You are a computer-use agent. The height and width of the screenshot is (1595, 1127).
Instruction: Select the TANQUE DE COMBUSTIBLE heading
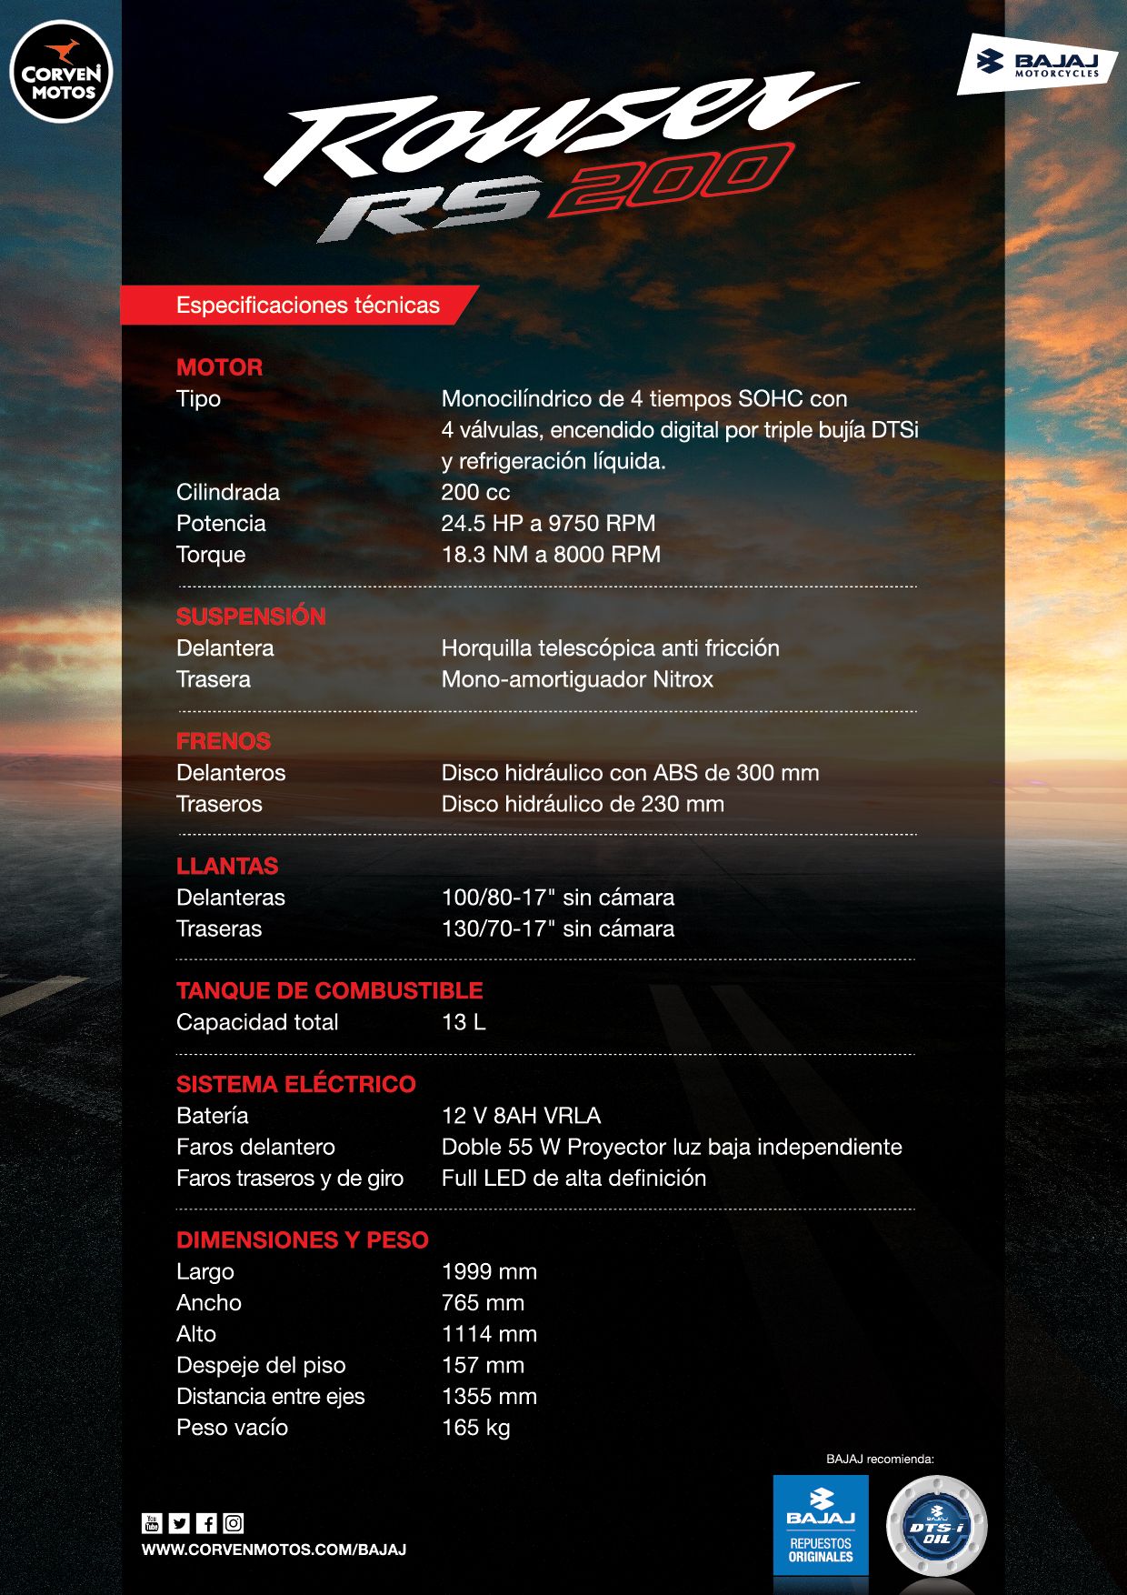point(329,990)
